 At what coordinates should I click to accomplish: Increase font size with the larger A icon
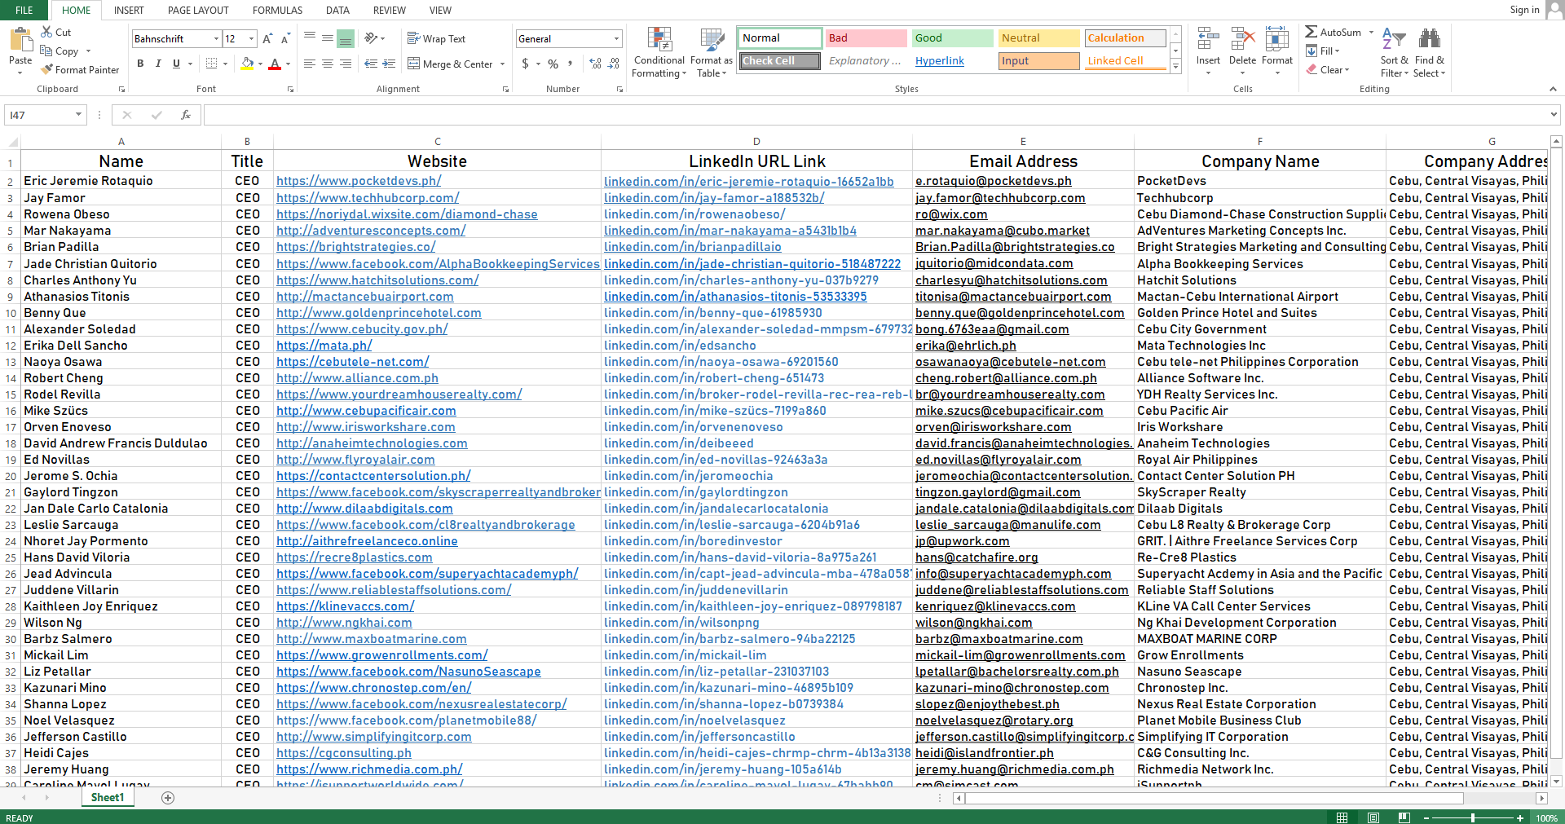267,38
